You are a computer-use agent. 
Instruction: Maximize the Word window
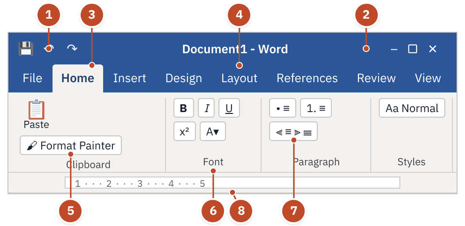pyautogui.click(x=413, y=49)
